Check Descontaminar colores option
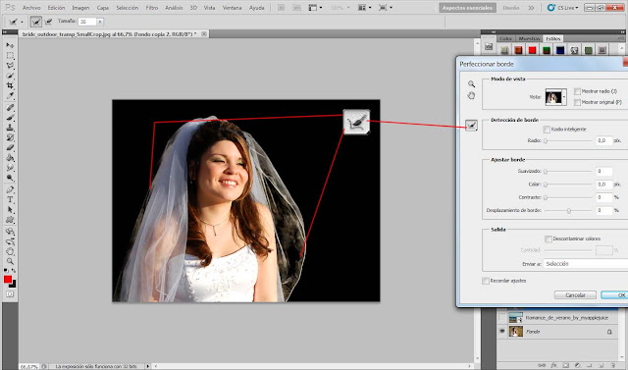 point(549,239)
